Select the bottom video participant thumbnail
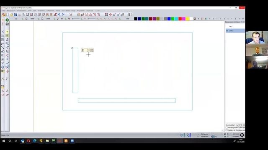The image size is (268, 150). (x=257, y=62)
